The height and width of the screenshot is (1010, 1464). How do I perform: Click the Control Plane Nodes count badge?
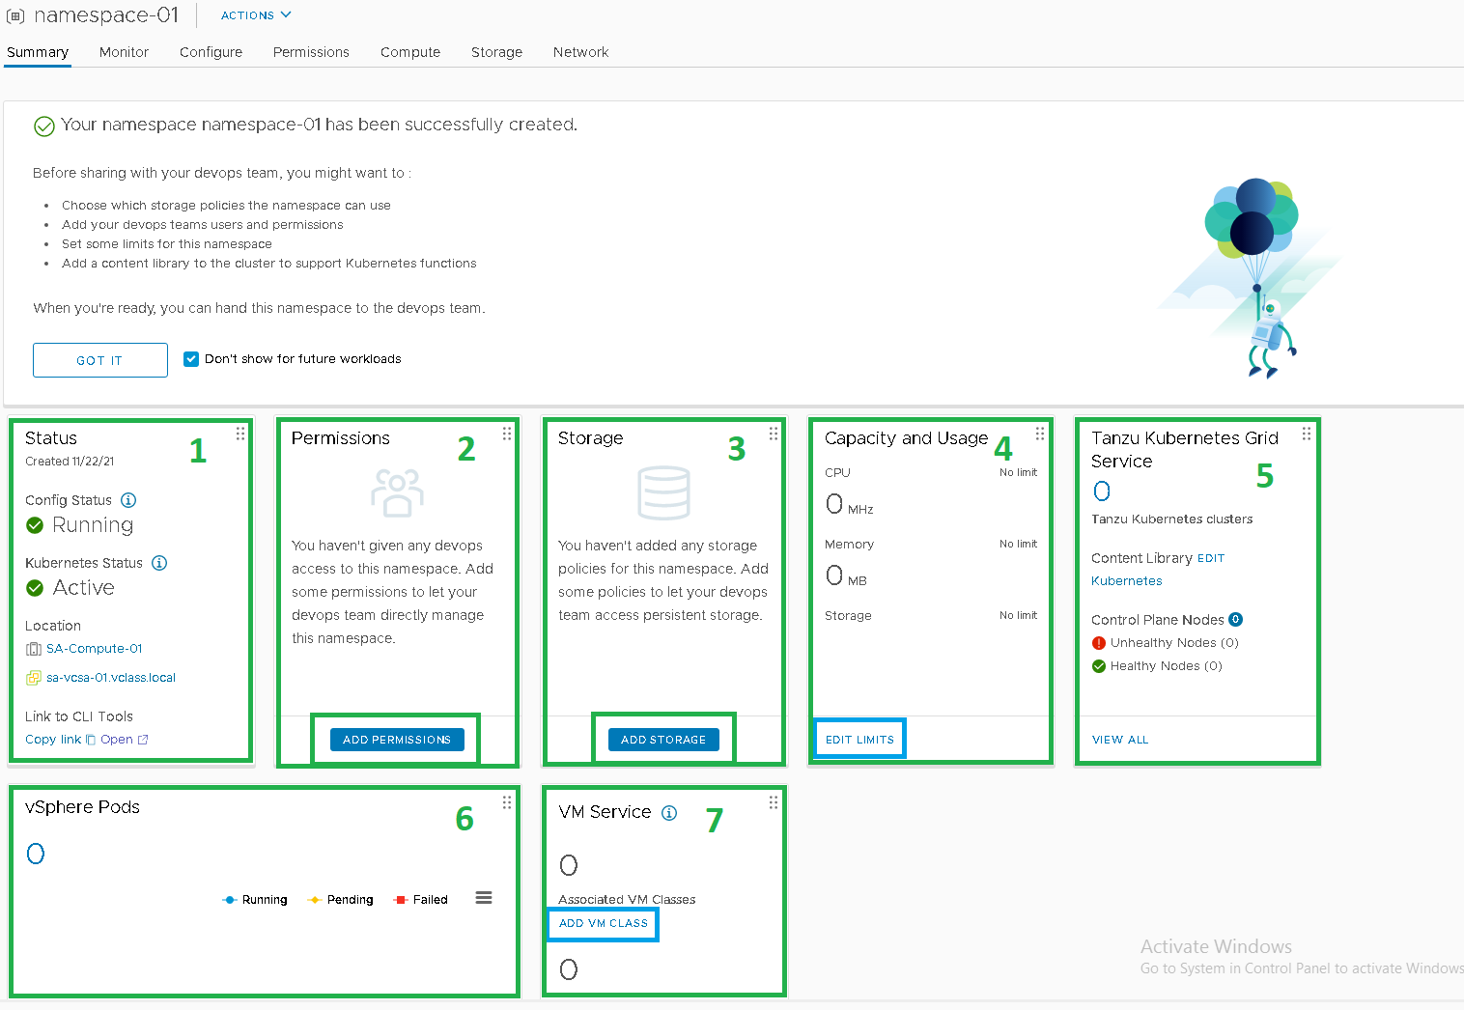pyautogui.click(x=1235, y=620)
